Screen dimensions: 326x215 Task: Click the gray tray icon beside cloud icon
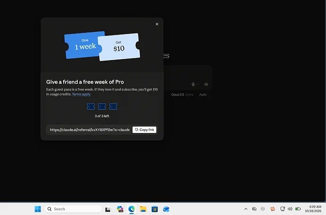[x=263, y=209]
